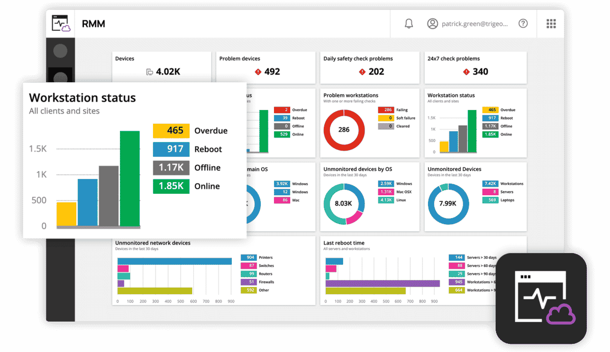610x352 pixels.
Task: Click the 8.03K unmonitored devices donut
Action: point(344,203)
